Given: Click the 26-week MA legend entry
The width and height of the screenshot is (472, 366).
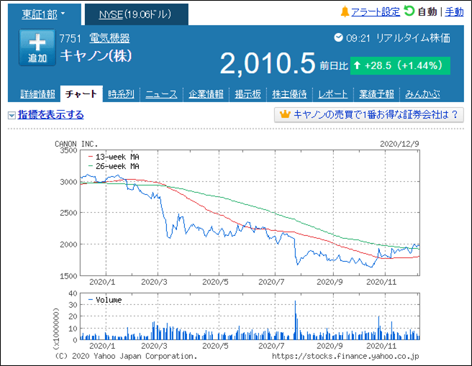Looking at the screenshot, I should tap(114, 166).
